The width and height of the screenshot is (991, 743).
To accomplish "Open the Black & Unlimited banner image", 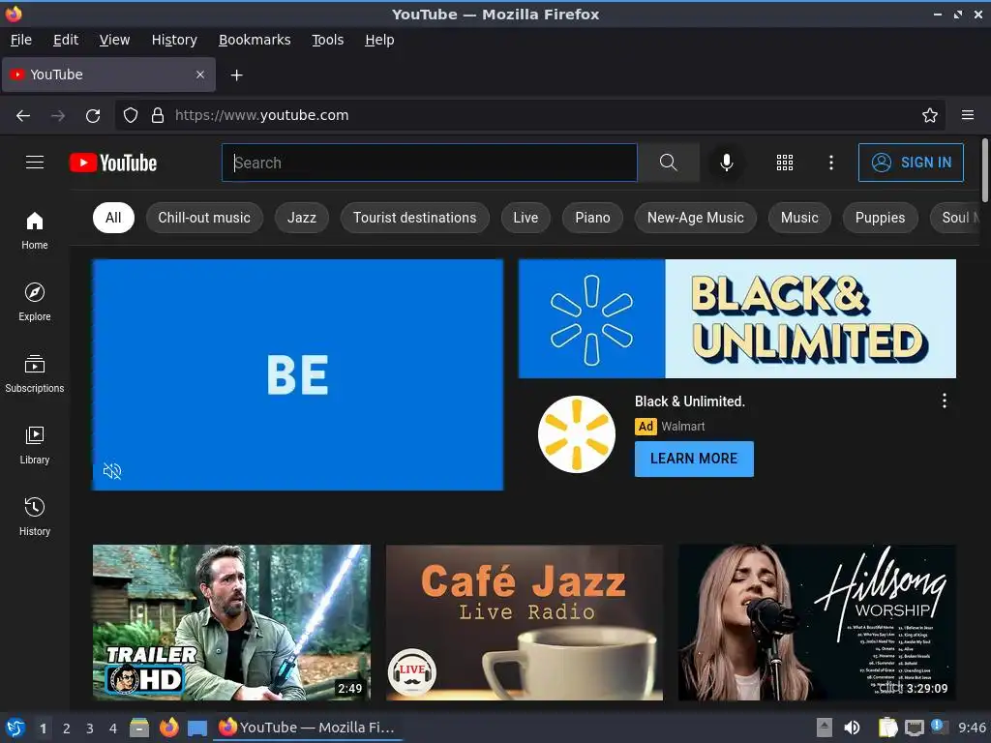I will click(736, 318).
